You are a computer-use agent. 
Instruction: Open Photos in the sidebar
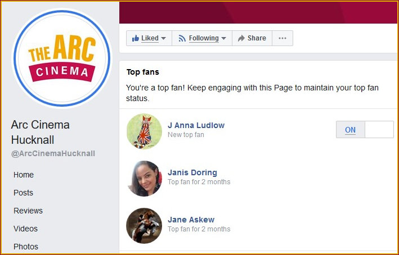26,247
